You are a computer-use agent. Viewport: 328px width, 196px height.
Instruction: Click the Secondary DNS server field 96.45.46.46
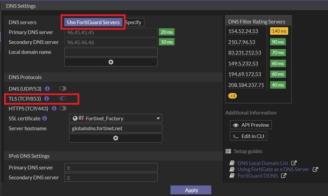coord(111,42)
